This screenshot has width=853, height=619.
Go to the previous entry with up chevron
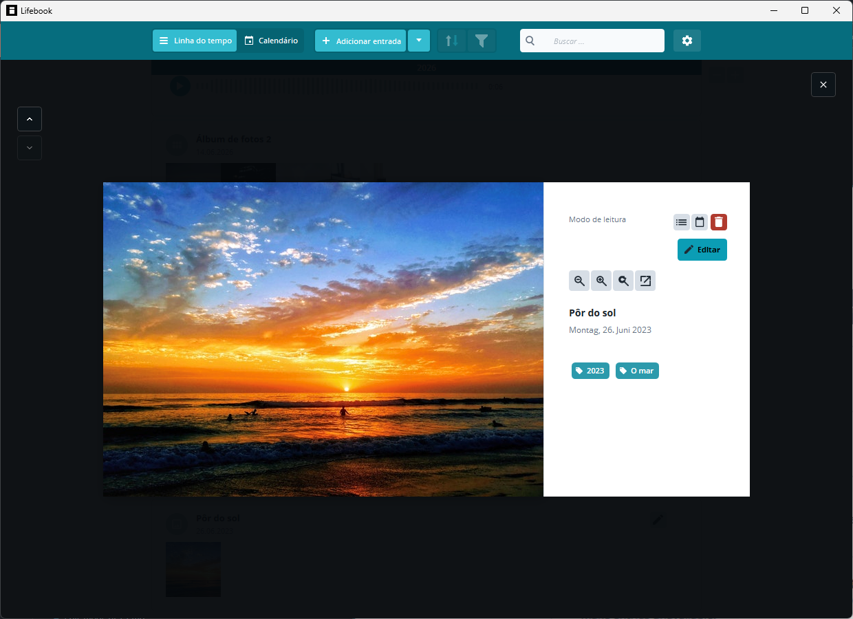click(x=30, y=119)
